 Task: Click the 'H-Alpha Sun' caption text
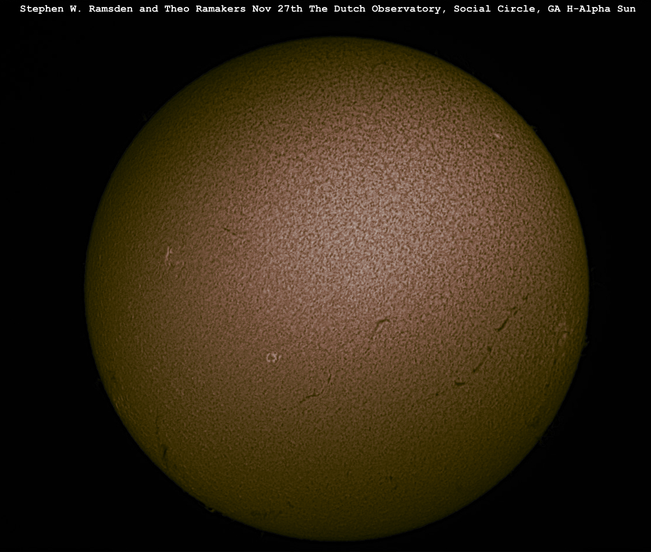click(x=601, y=9)
